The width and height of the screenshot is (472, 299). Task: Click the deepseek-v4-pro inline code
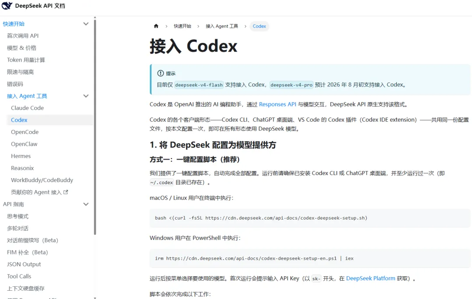[x=292, y=85]
